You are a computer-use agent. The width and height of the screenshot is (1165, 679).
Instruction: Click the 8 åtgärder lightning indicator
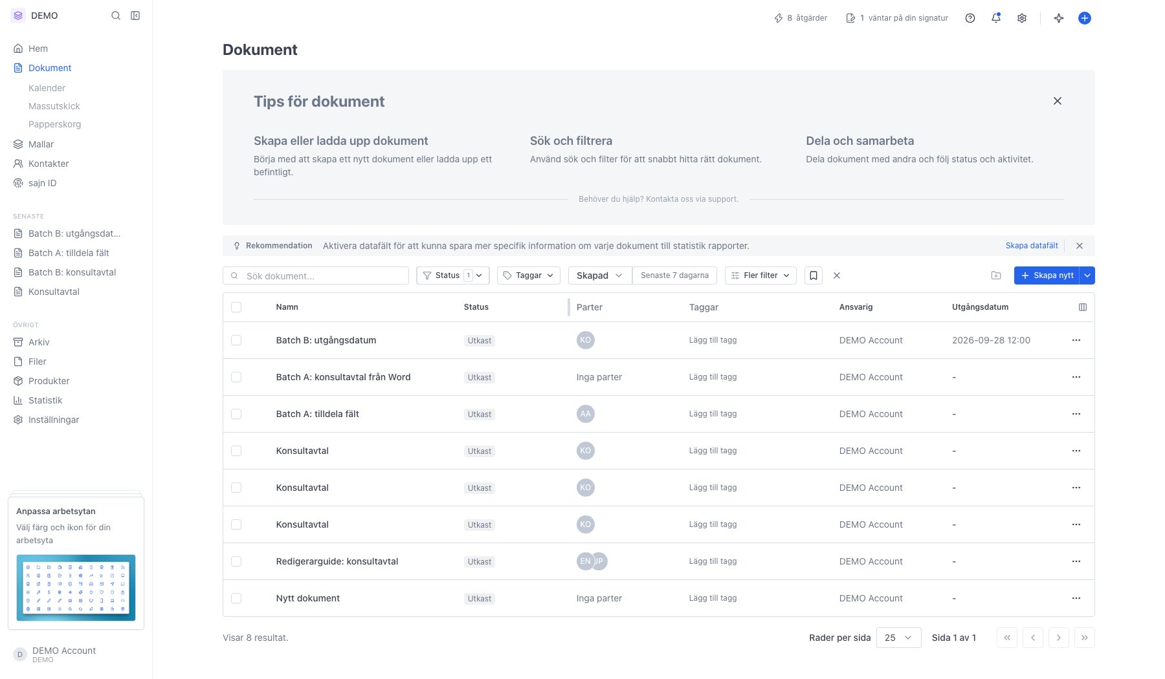coord(801,18)
